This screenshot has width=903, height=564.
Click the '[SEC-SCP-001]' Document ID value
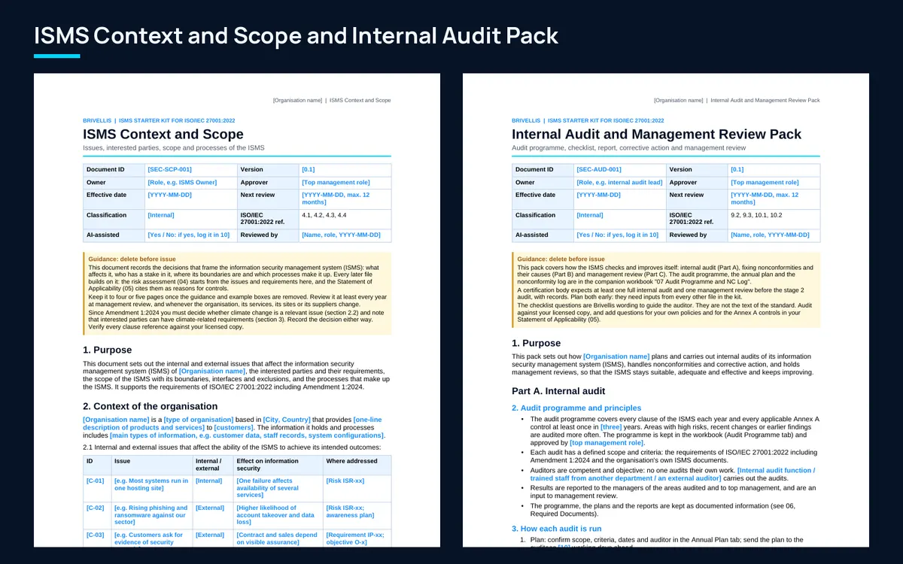click(x=169, y=170)
